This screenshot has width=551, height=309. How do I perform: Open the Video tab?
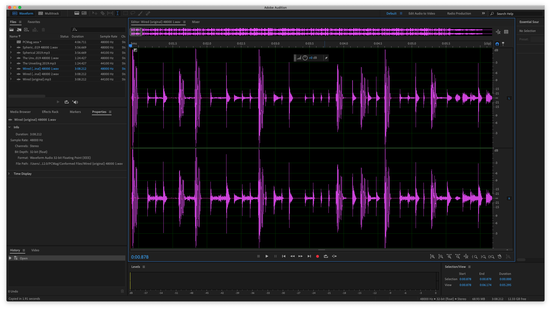point(35,250)
